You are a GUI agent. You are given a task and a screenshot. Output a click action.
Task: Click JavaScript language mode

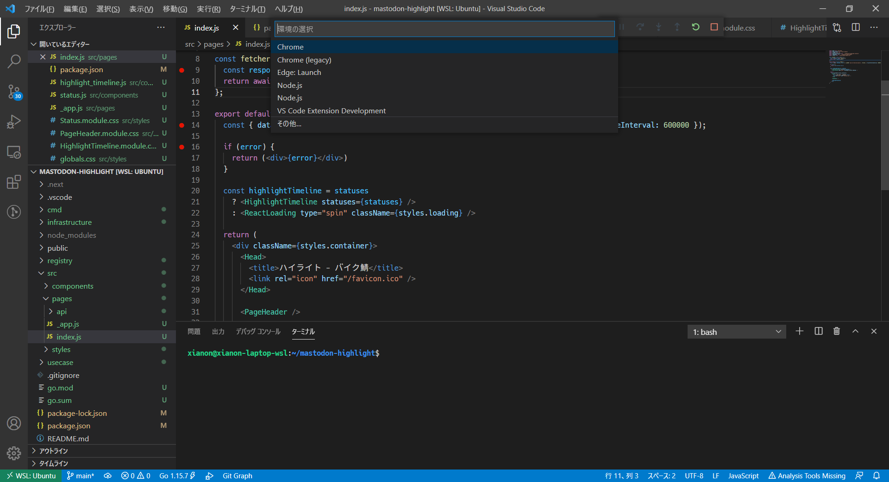pos(743,476)
